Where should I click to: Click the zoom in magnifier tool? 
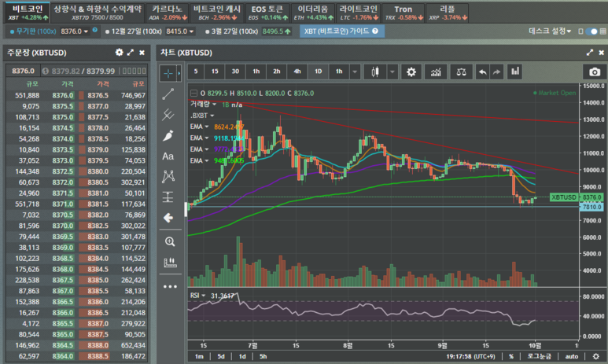click(170, 242)
